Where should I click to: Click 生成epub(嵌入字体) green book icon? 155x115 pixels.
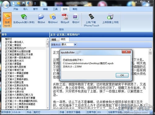coord(24,17)
